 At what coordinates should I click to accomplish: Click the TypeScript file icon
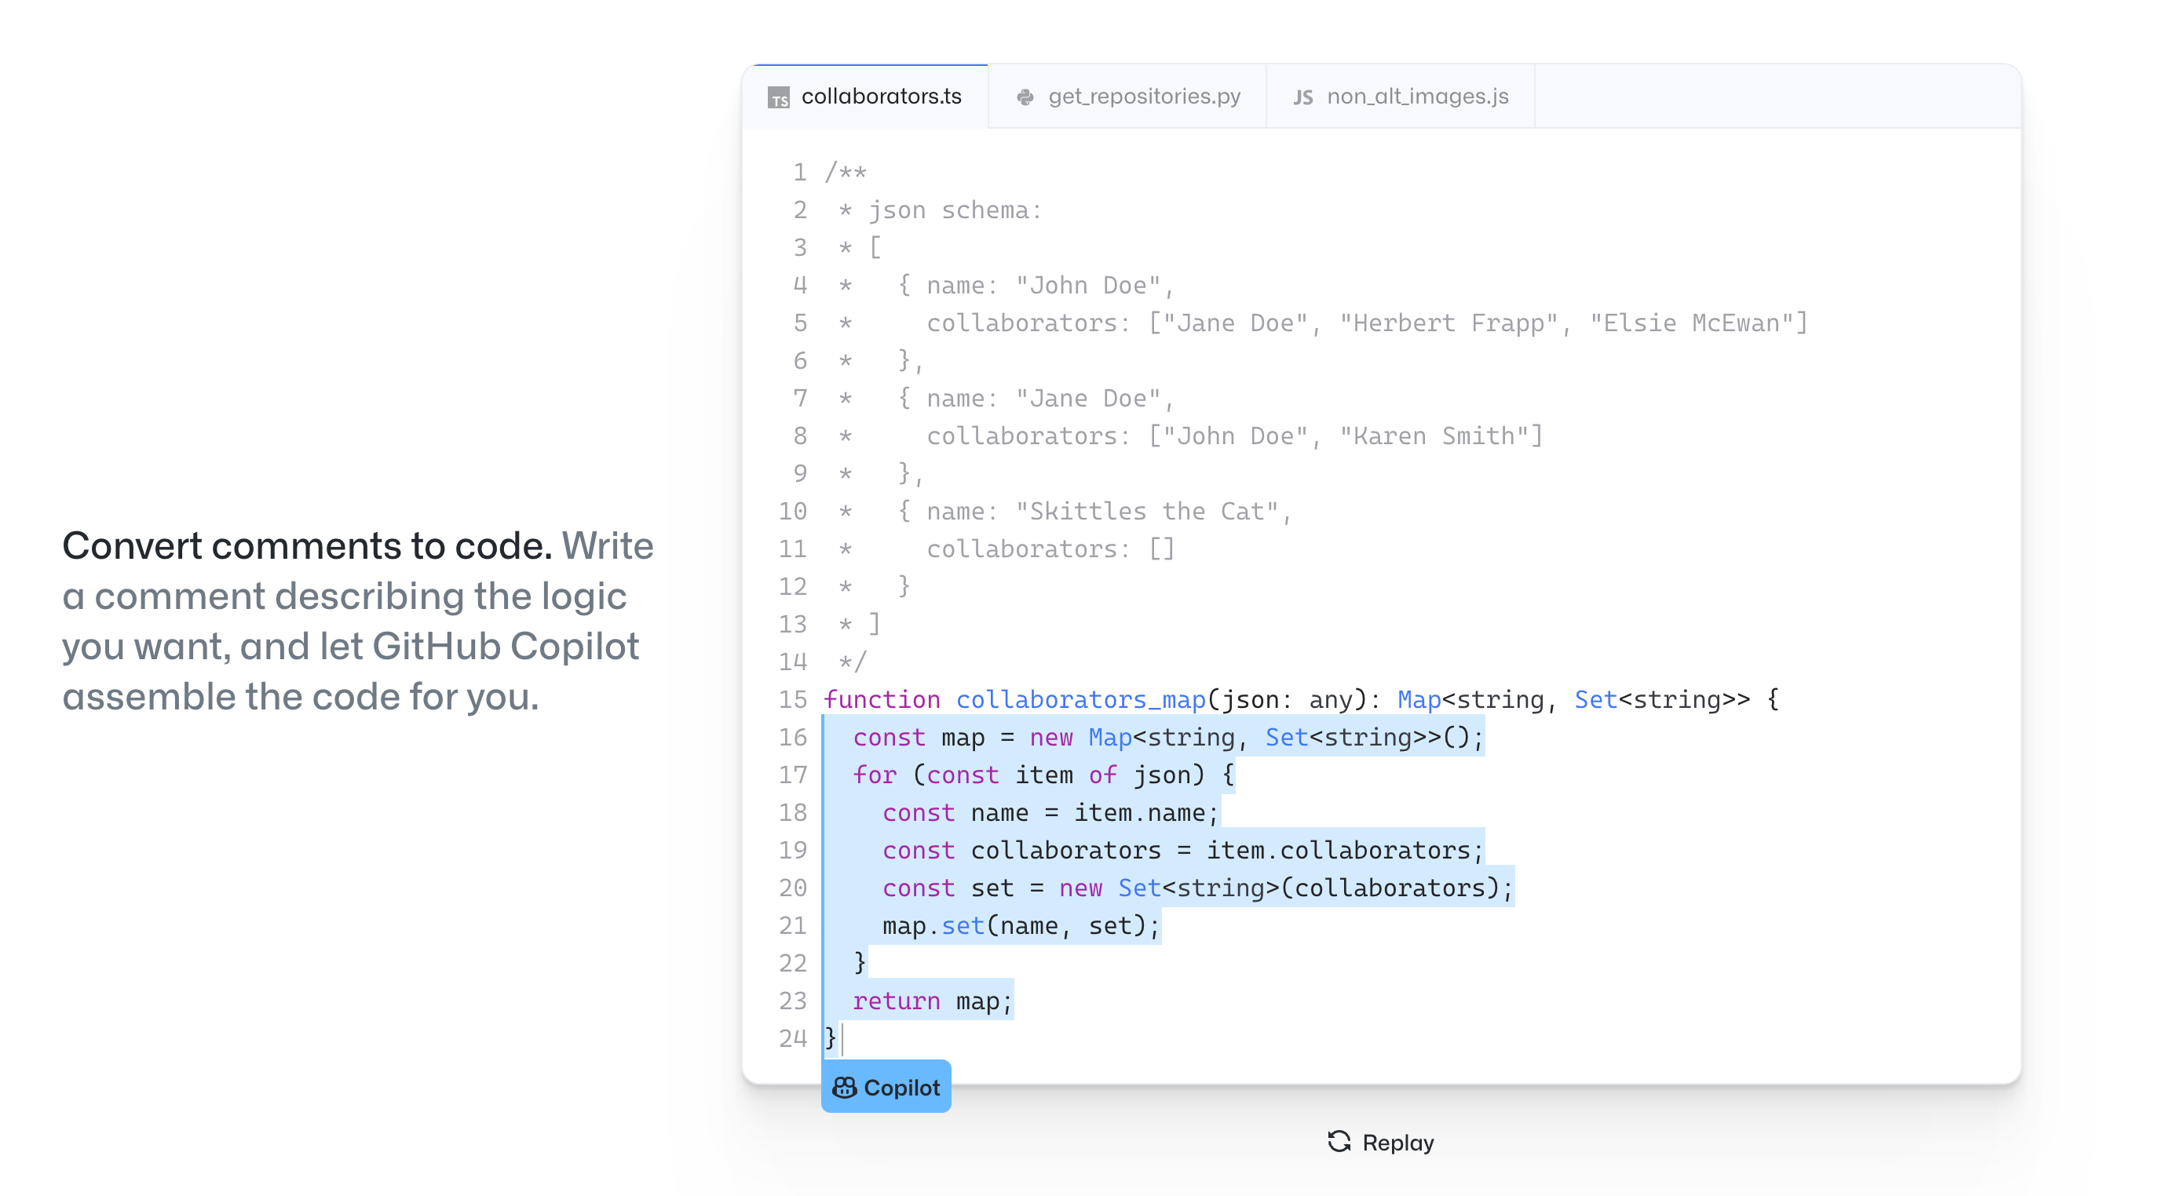778,97
